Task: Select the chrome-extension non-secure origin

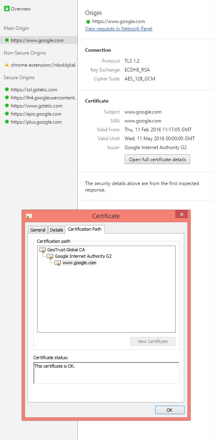Action: tap(38, 65)
